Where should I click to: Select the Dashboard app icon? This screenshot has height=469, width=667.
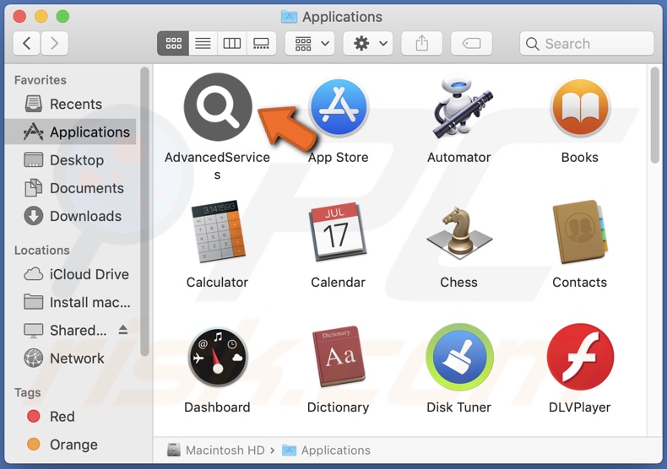tap(218, 357)
